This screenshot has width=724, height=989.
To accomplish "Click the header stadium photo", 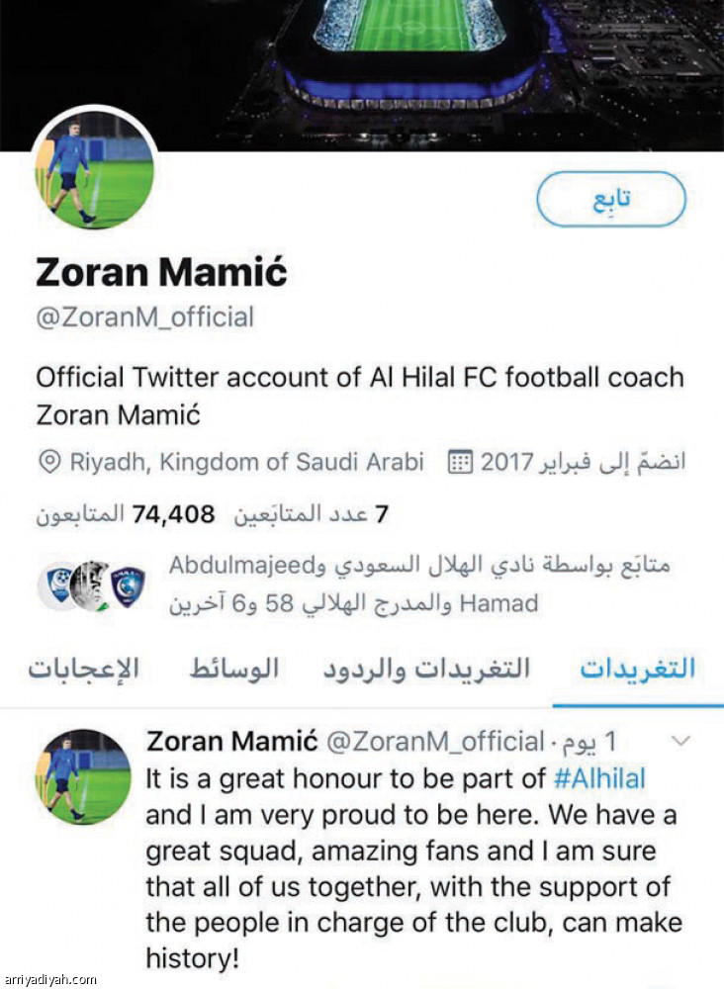I will (415, 59).
